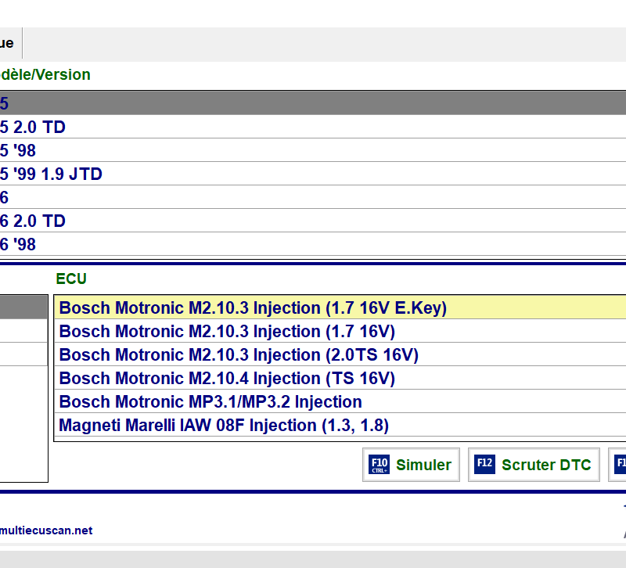Click the gray selected row left of ECU list
626x568 pixels.
point(23,307)
